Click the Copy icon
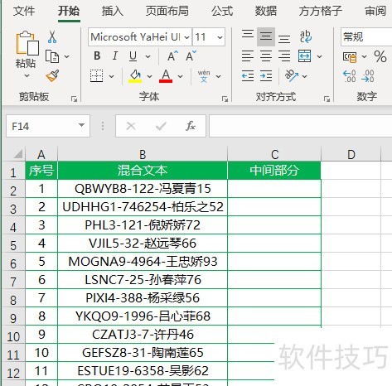The image size is (392, 386). click(52, 56)
